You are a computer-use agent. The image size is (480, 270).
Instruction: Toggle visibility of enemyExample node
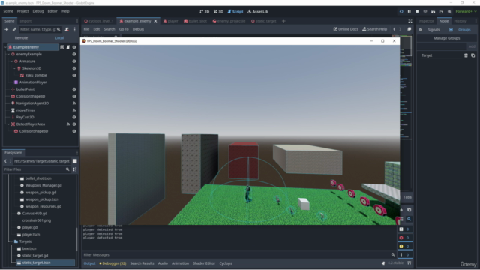coord(74,54)
